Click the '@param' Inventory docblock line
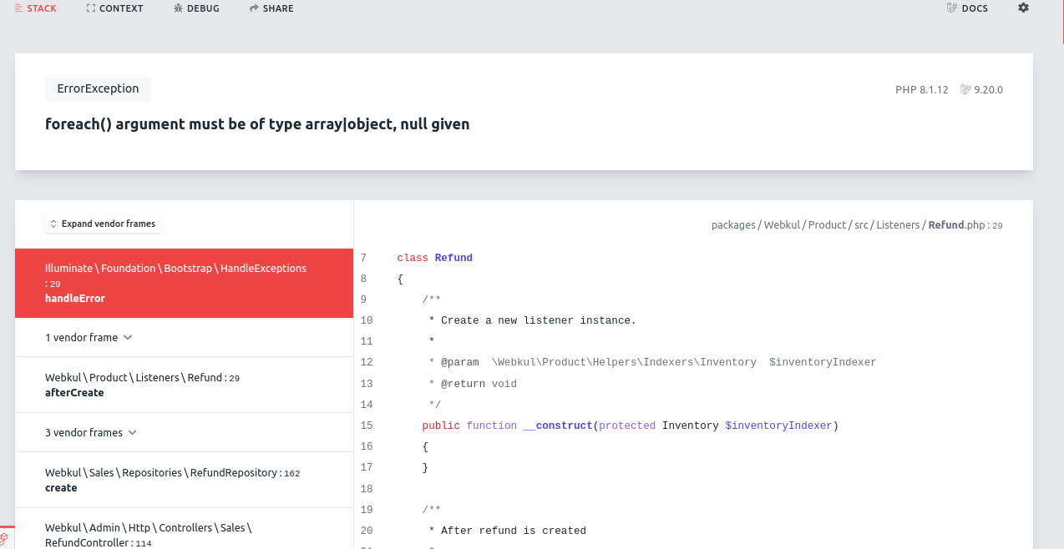 [652, 362]
